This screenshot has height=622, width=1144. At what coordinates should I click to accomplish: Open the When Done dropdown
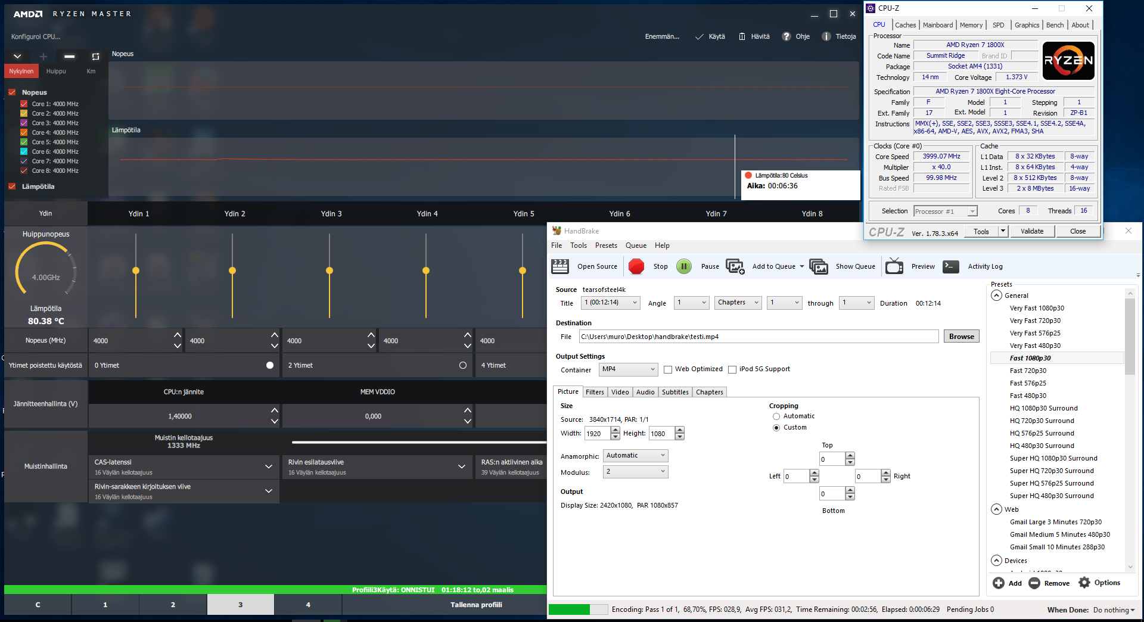click(x=1114, y=610)
